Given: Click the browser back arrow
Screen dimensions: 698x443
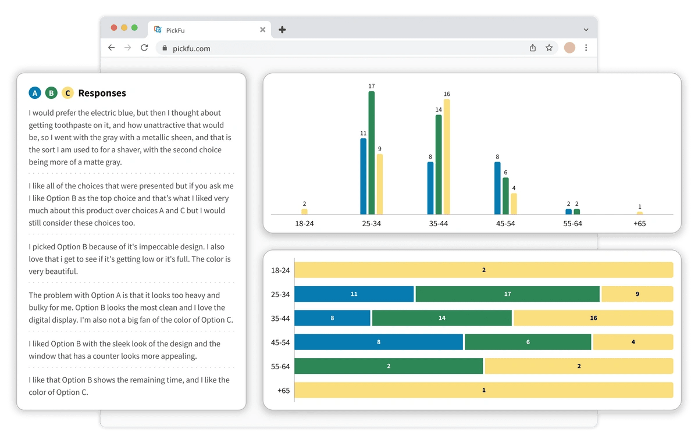Looking at the screenshot, I should point(112,48).
